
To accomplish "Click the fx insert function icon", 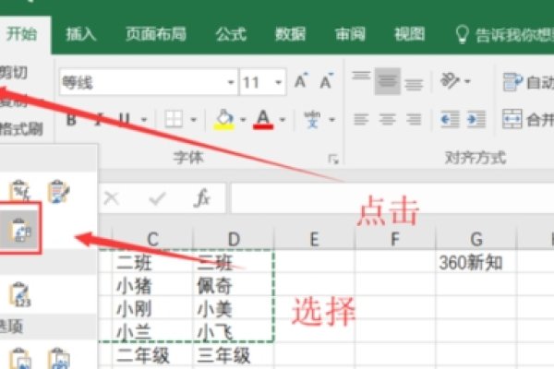I will (x=202, y=197).
